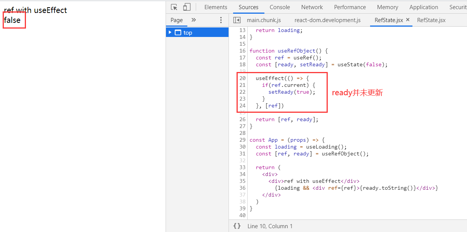The image size is (467, 232).
Task: Set breakpoint on line number 22
Action: [x=243, y=92]
